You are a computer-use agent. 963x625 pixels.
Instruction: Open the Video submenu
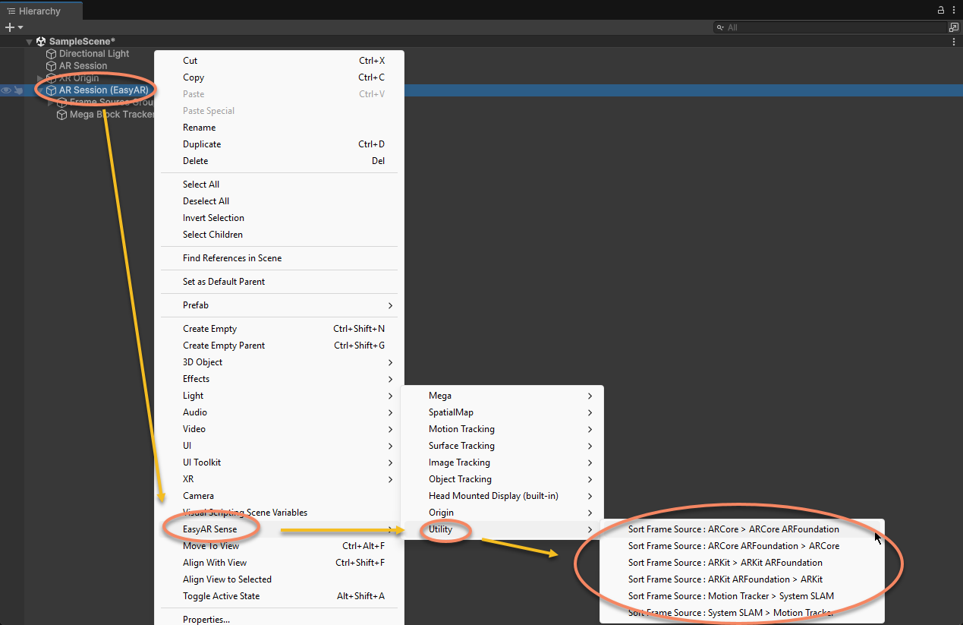click(x=279, y=429)
